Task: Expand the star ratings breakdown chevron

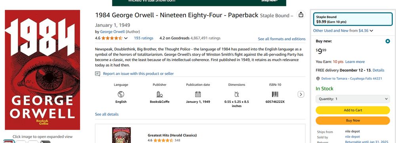Action: pyautogui.click(x=126, y=38)
